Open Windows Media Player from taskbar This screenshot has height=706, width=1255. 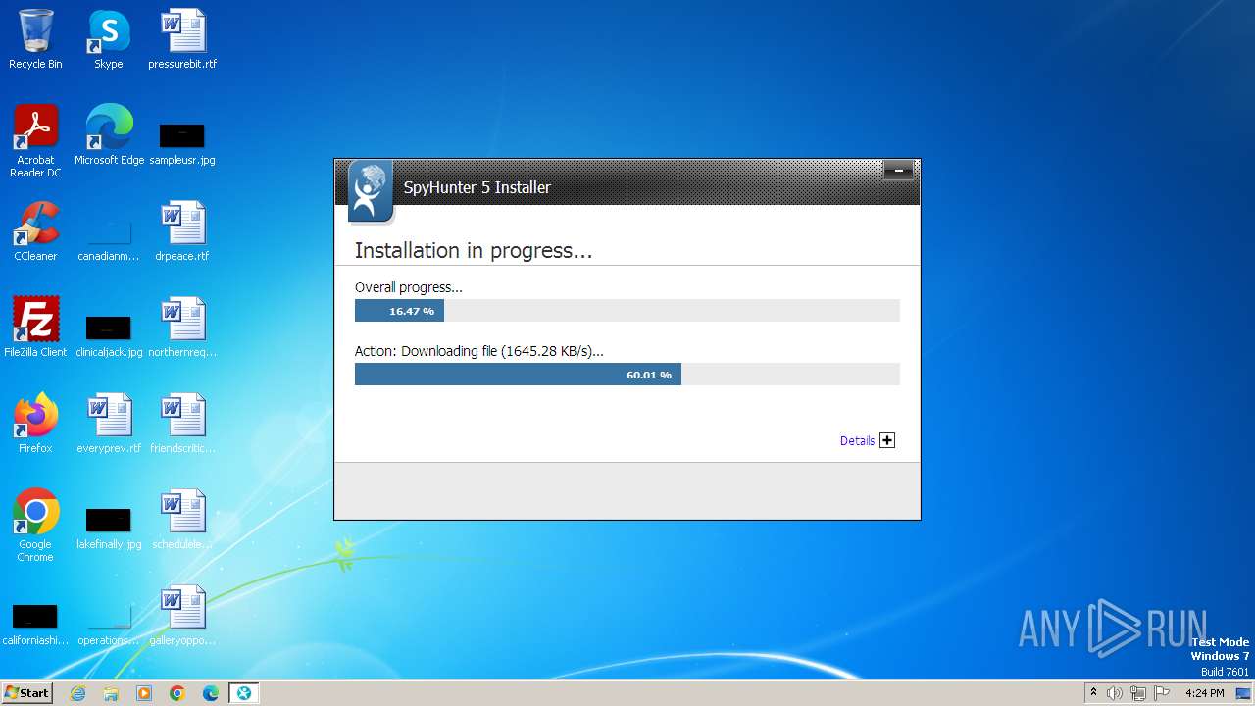pyautogui.click(x=144, y=693)
